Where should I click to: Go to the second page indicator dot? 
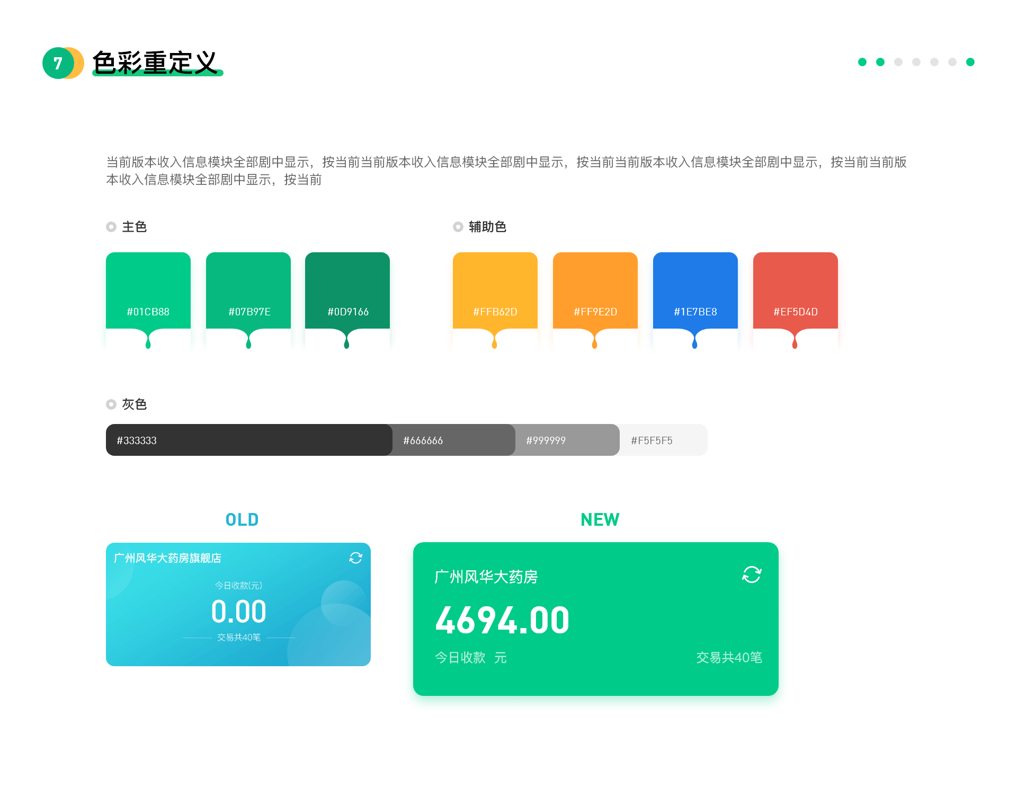coord(880,62)
